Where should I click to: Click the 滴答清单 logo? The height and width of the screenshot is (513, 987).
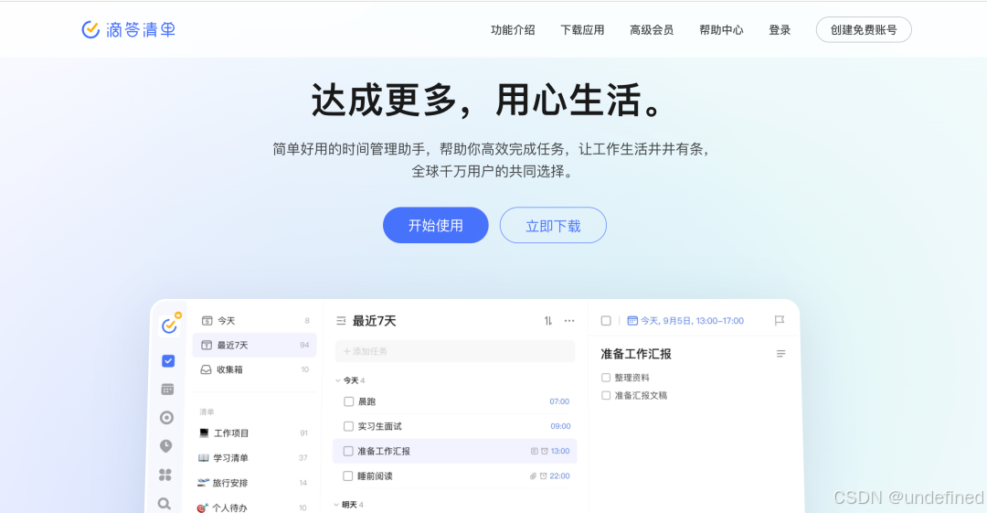click(129, 29)
